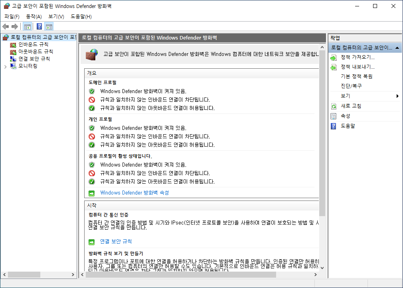403x288 pixels.
Task: Collapse the 로컬 컴퓨터의 고급 보안 actions section
Action: tap(397, 48)
